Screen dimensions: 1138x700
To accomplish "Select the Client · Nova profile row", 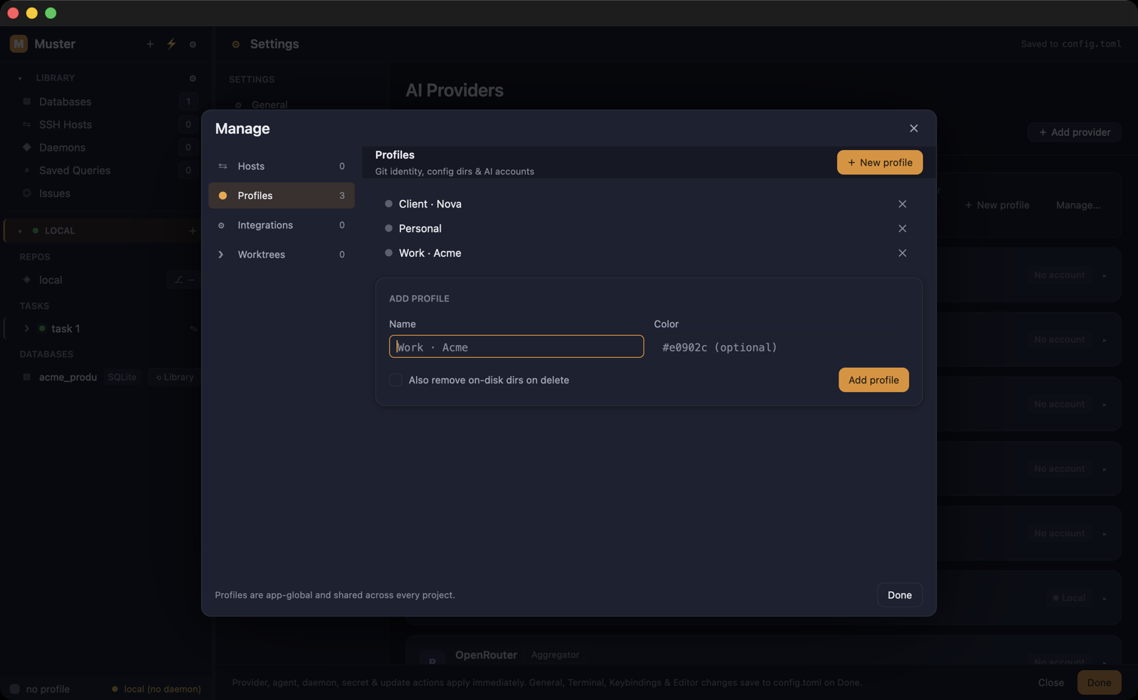I will pos(649,204).
